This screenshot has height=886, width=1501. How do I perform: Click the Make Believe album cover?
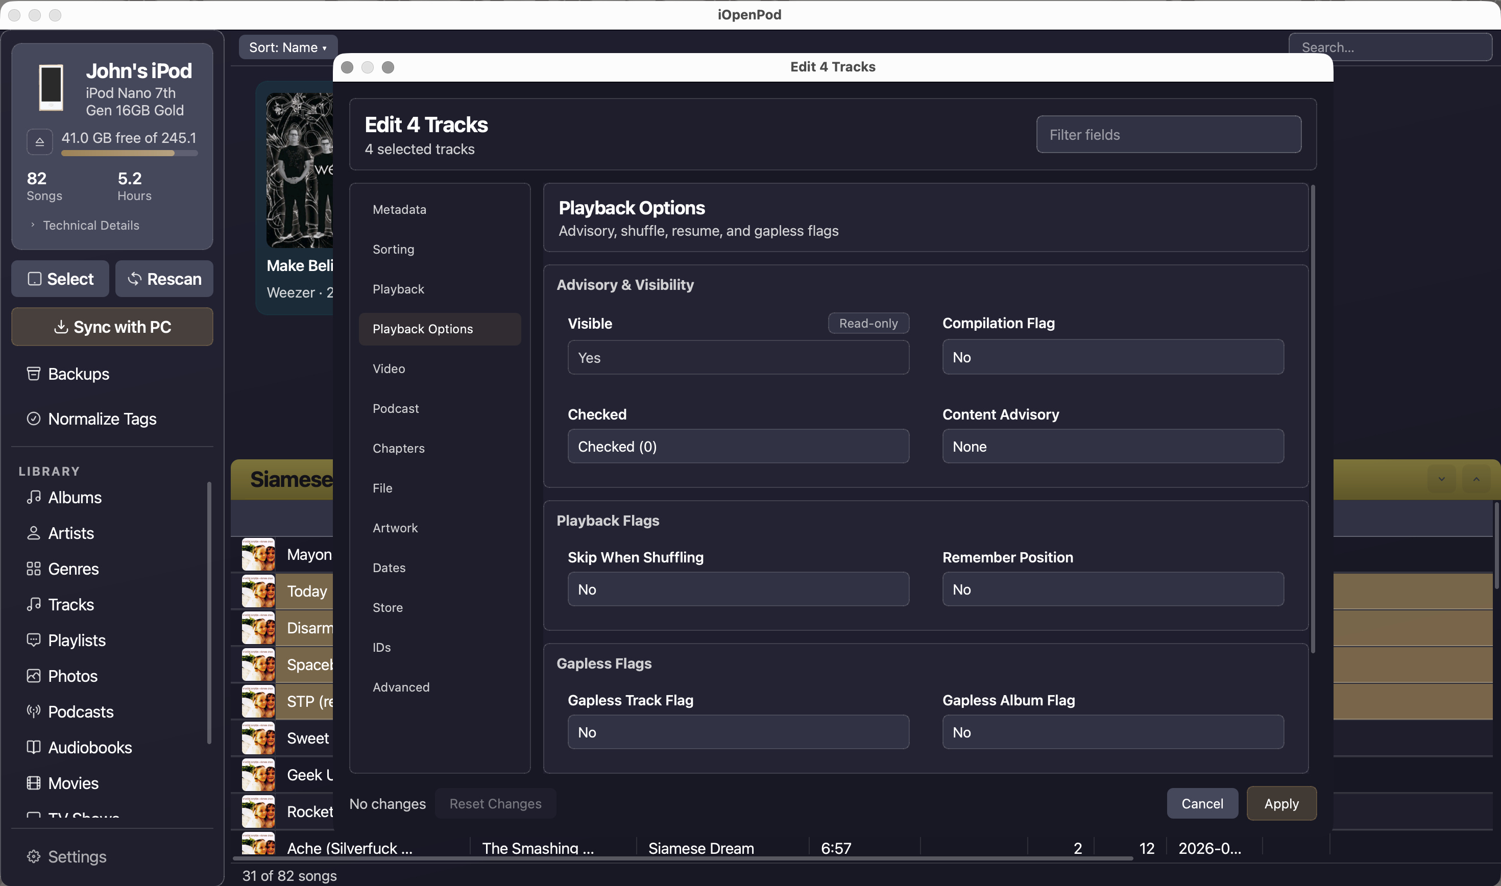tap(299, 170)
